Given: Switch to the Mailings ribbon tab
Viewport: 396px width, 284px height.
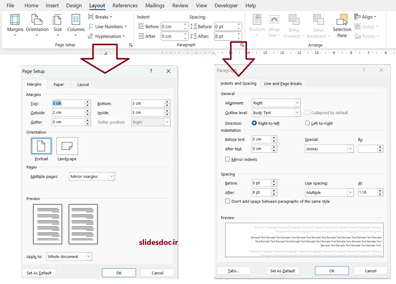Looking at the screenshot, I should (155, 5).
